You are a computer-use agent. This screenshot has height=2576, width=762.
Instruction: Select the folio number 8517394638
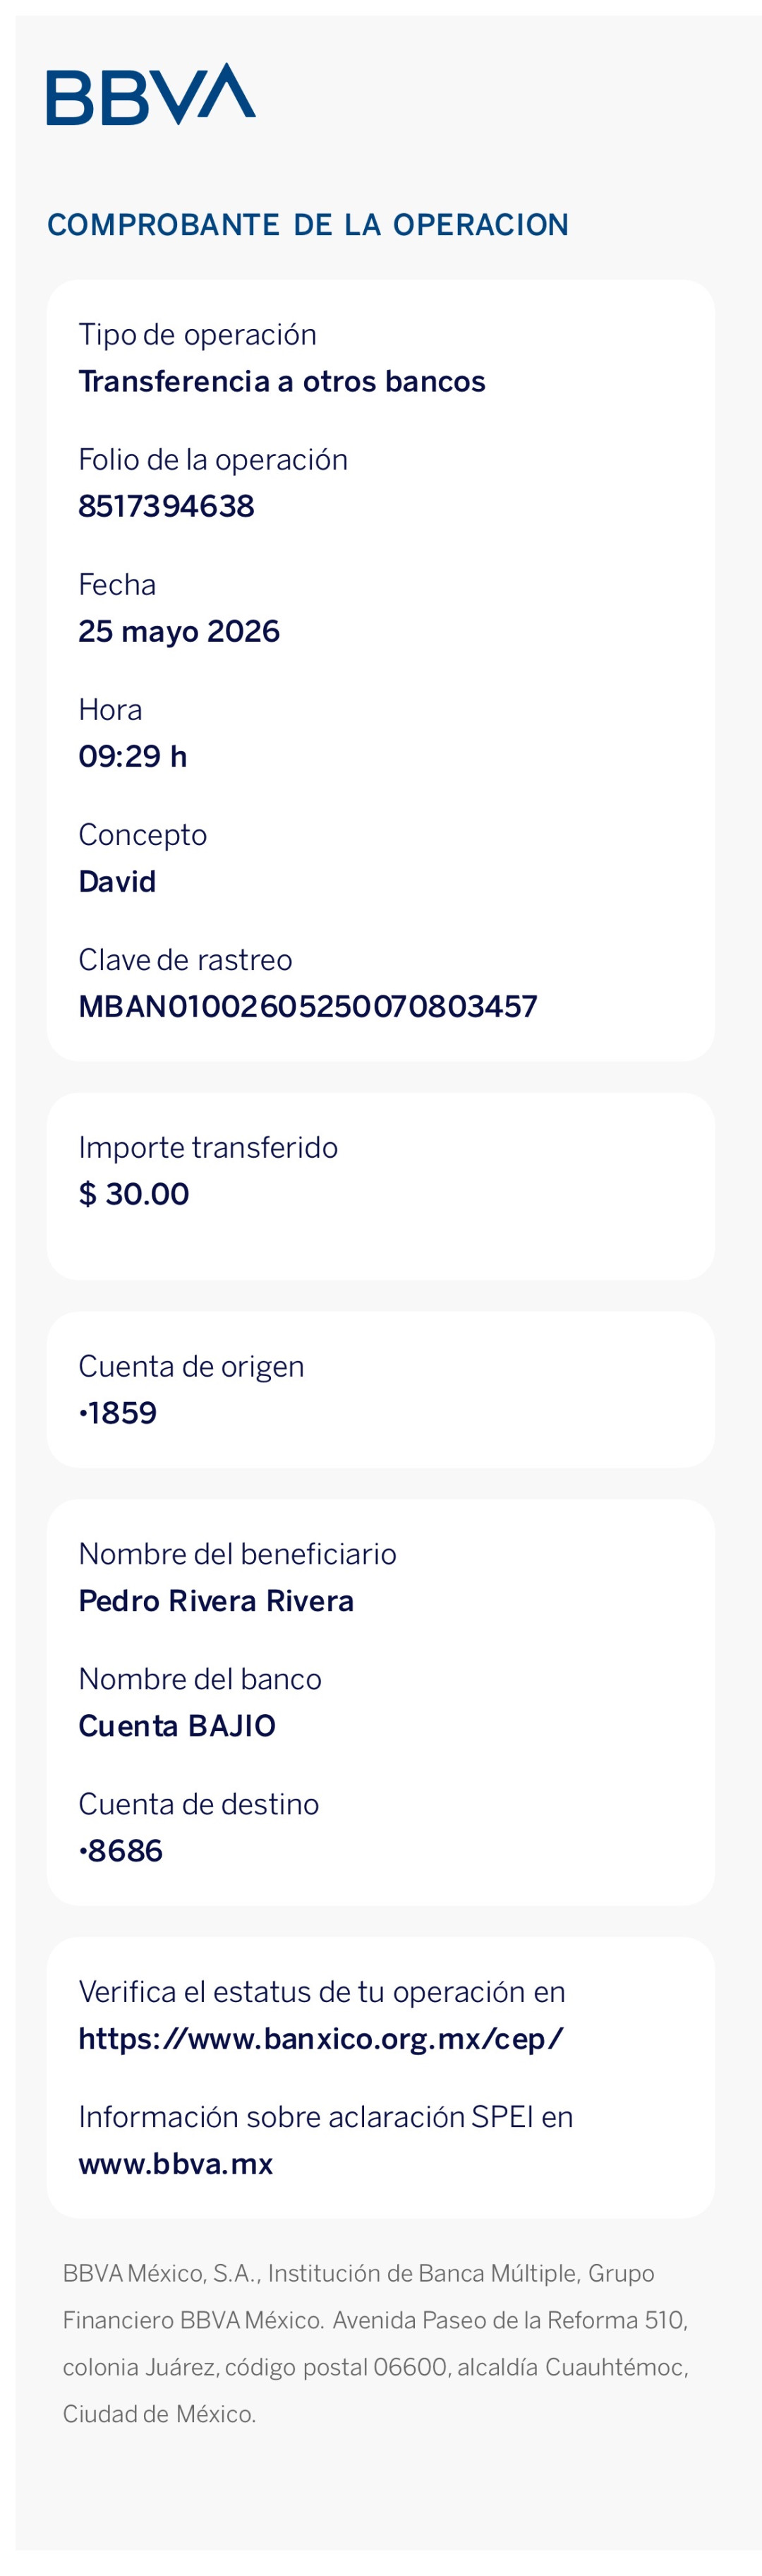166,506
